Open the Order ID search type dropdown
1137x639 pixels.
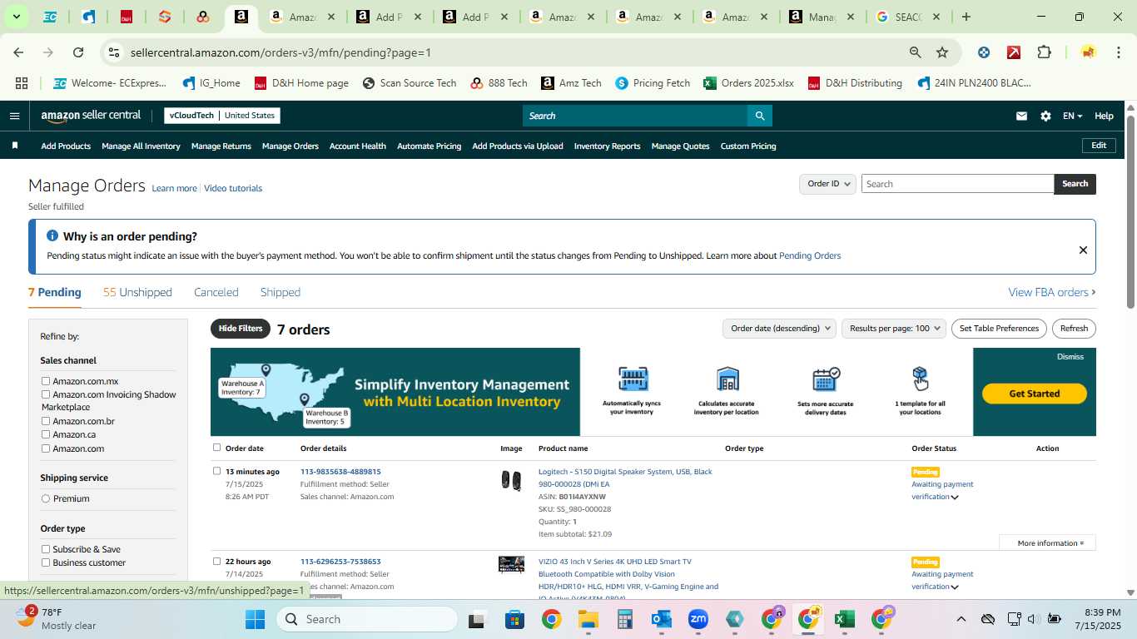(x=827, y=184)
